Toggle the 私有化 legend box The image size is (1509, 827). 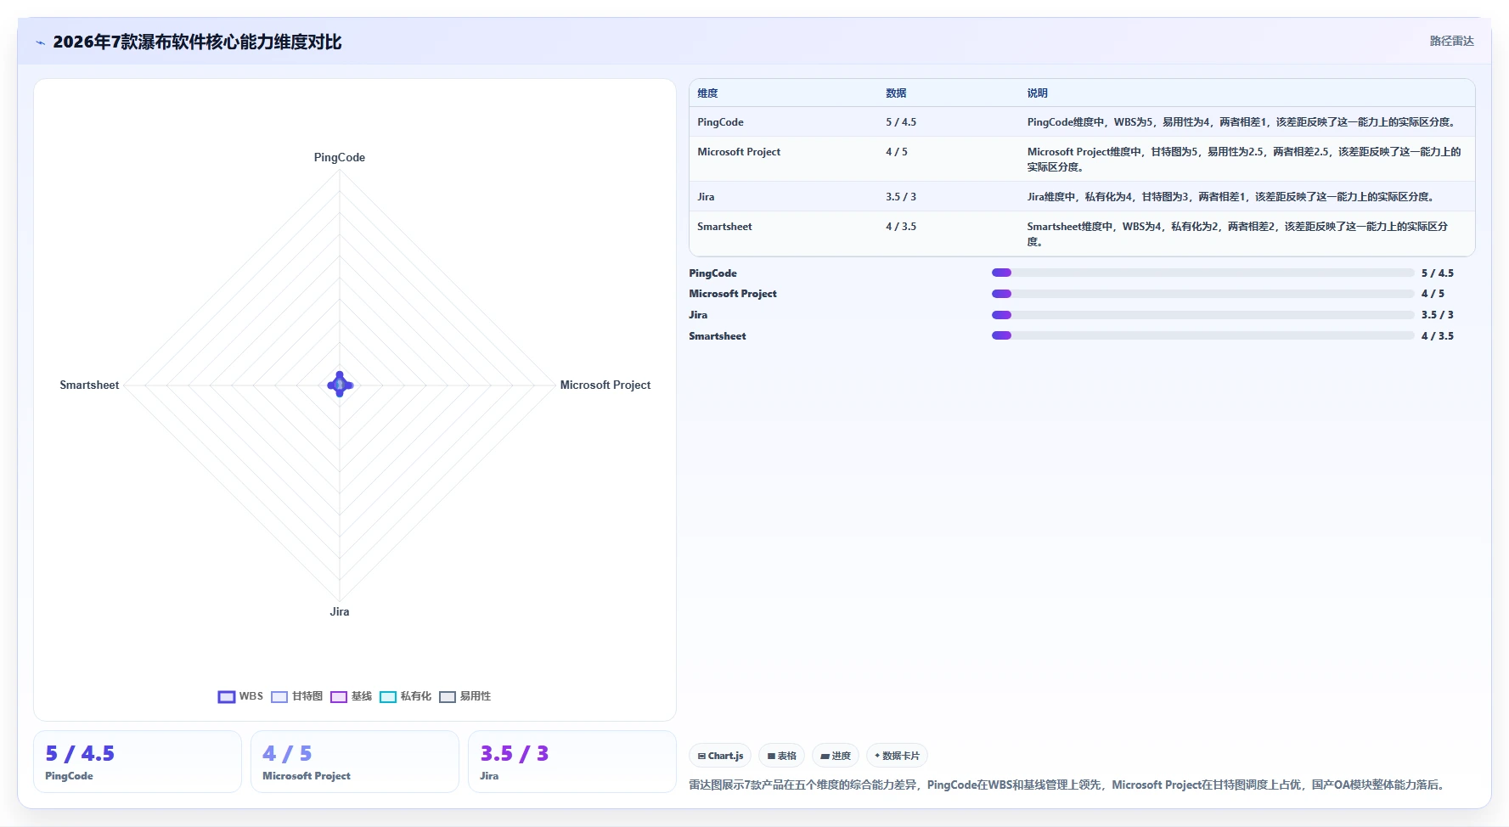click(x=388, y=697)
